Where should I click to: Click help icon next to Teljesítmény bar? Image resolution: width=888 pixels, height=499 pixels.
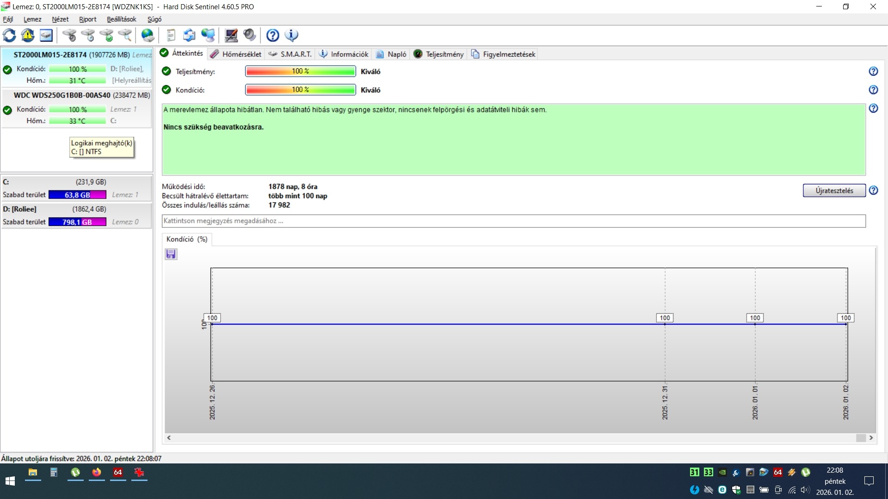(x=873, y=71)
